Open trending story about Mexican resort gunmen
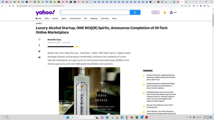The height and width of the screenshot is (120, 214). 160,106
